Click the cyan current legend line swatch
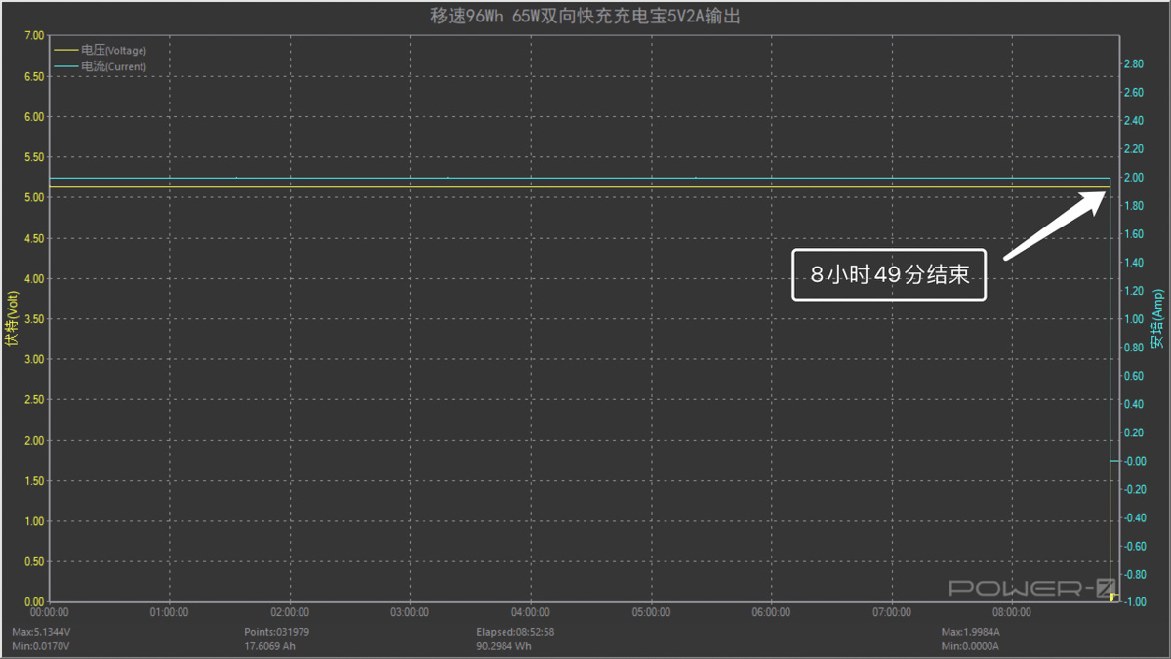This screenshot has height=659, width=1171. coord(66,67)
